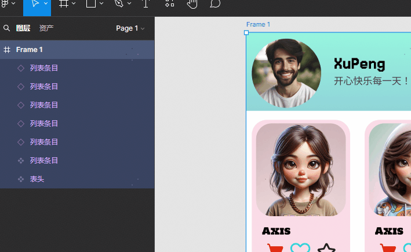The height and width of the screenshot is (252, 411).
Task: Click the frame's top-left corner handle
Action: click(x=246, y=33)
